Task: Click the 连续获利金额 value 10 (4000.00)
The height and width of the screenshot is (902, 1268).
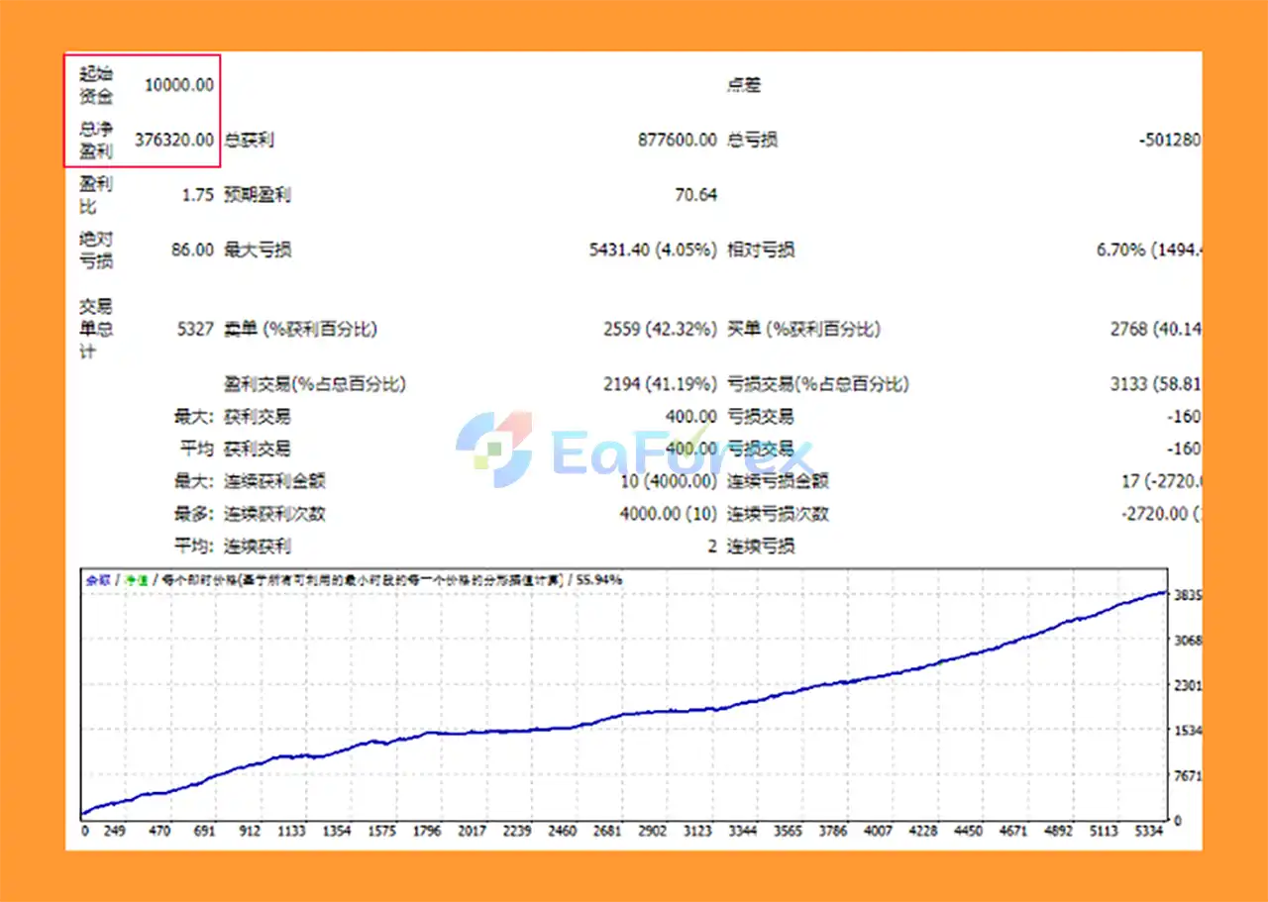Action: pos(668,481)
